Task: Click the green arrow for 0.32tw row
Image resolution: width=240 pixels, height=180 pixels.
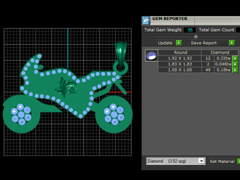Action: (235, 58)
